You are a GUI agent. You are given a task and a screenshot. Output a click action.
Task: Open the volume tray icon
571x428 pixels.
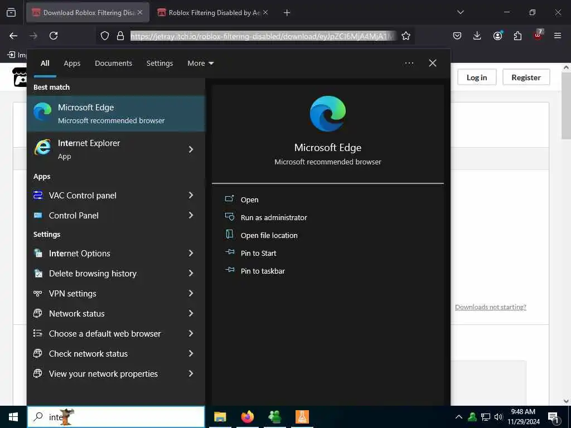click(498, 417)
